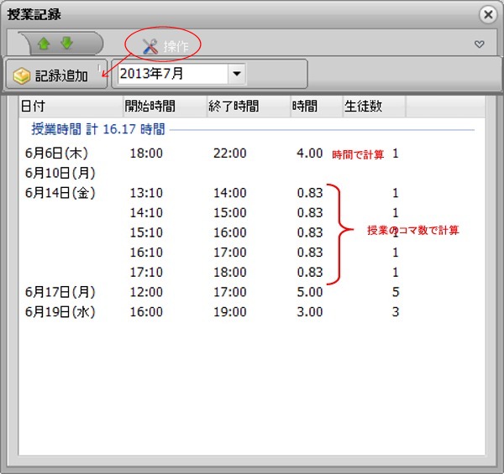Select the 6月17日(月) row

tap(252, 292)
